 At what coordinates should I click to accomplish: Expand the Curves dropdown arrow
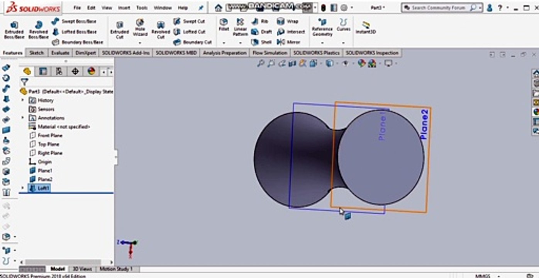coord(343,42)
